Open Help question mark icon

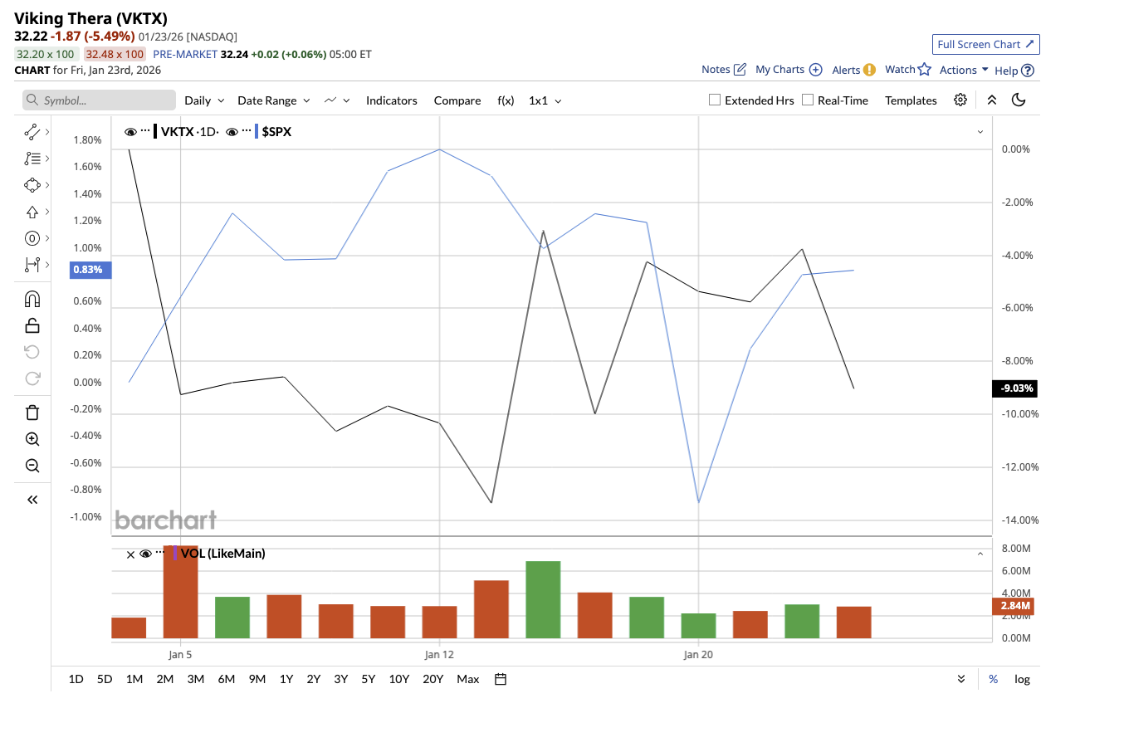1028,71
